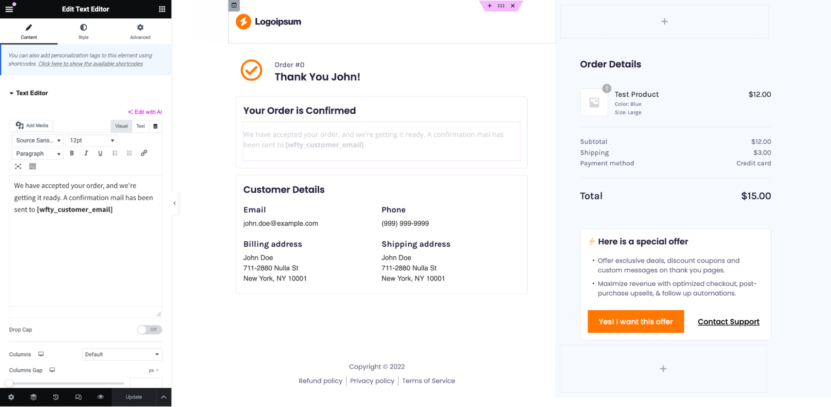Open the available shortcodes link
Screen dimensions: 831x407
click(x=91, y=64)
